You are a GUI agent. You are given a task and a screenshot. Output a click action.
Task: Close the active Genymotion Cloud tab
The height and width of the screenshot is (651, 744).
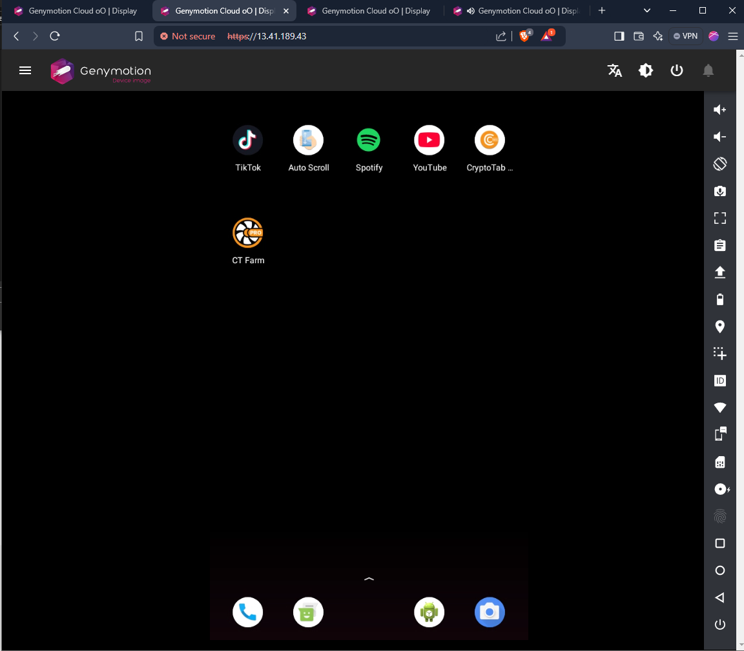[286, 11]
